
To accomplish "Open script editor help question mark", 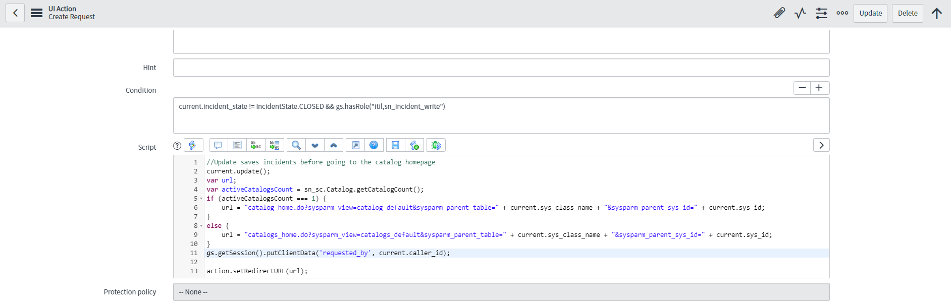I will click(x=177, y=145).
